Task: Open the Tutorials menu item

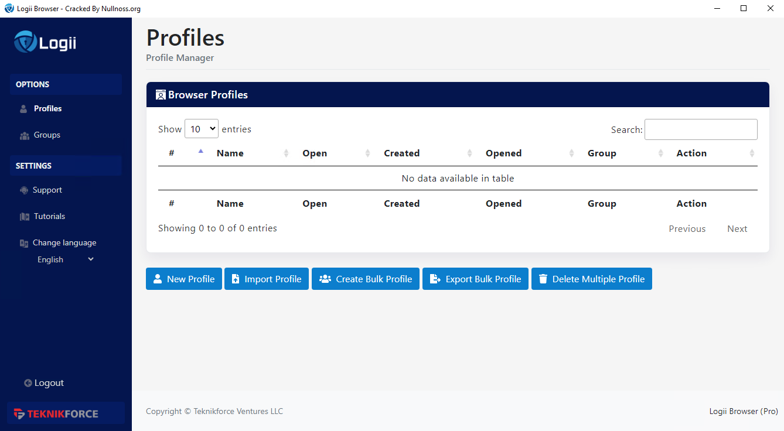Action: [x=49, y=217]
